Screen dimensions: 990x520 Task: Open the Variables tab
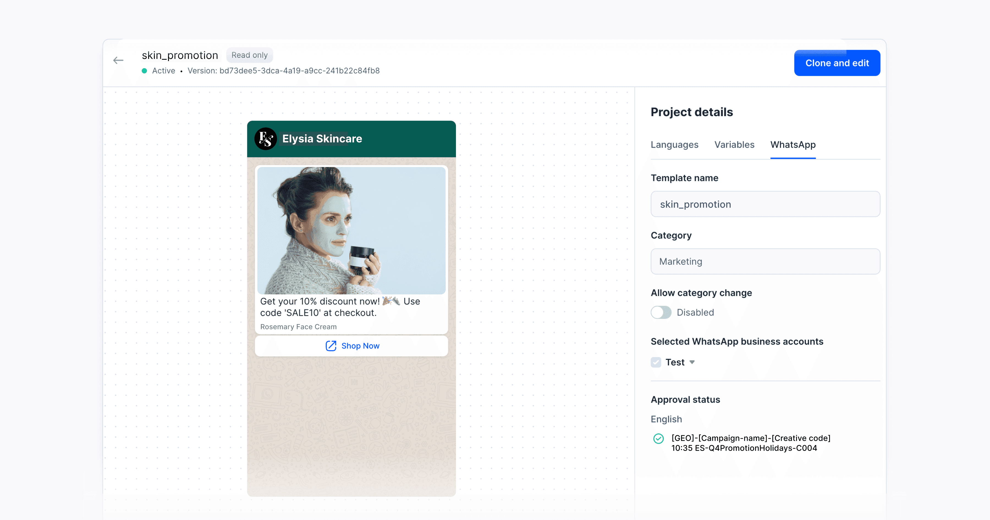click(735, 145)
